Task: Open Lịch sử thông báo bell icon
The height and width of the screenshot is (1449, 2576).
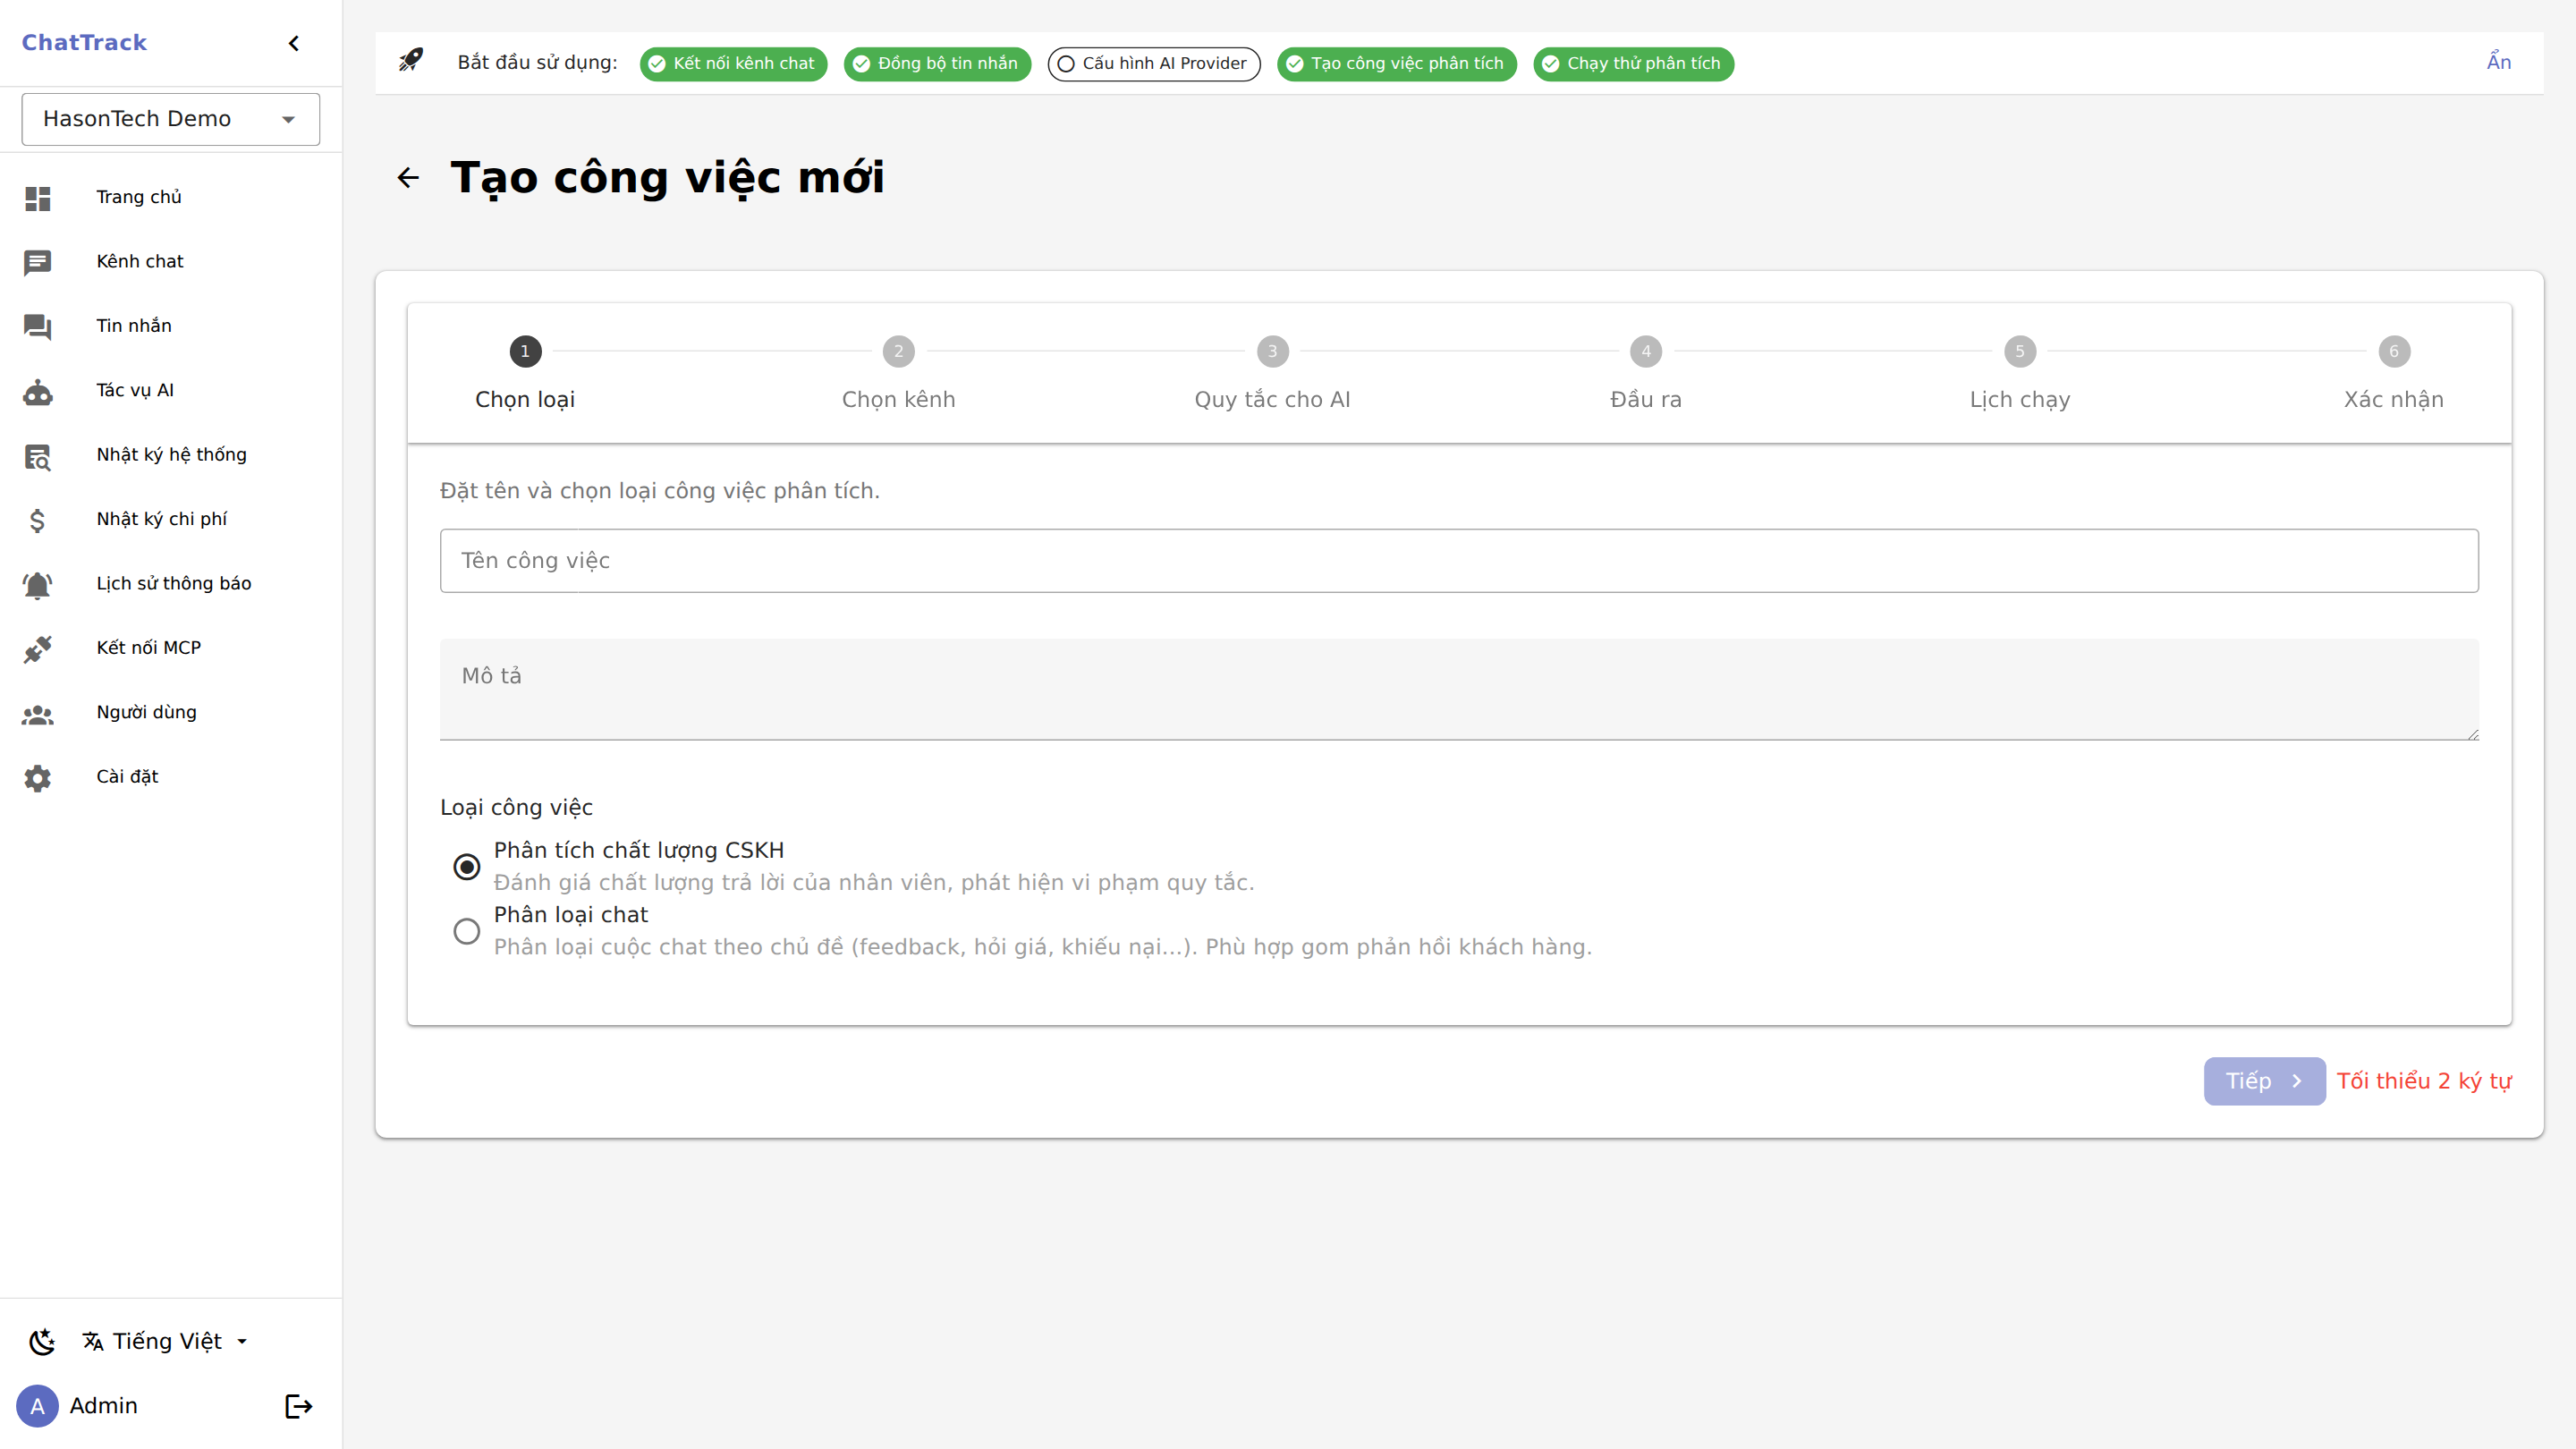Action: pos(38,584)
